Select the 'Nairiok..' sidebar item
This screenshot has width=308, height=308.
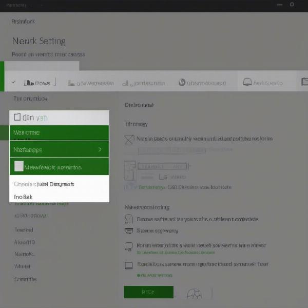(25, 254)
